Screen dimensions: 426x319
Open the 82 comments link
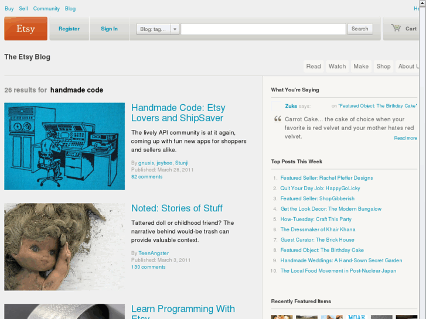point(146,177)
